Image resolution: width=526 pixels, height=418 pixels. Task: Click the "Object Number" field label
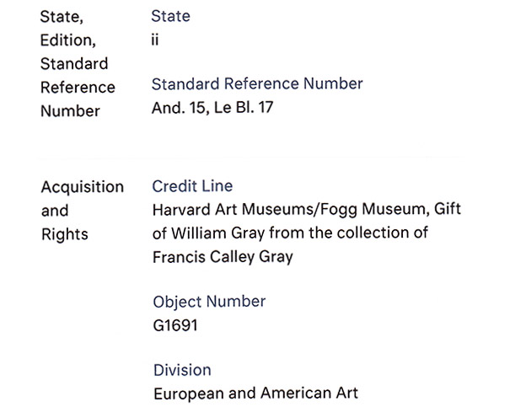pos(209,302)
